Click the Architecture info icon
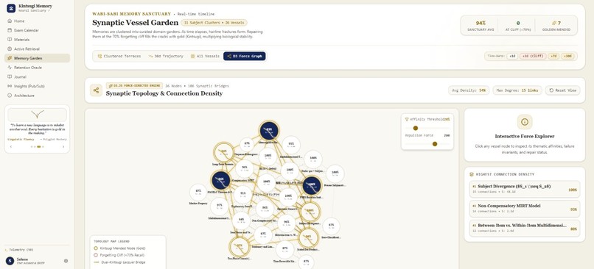The height and width of the screenshot is (269, 594). [x=10, y=96]
